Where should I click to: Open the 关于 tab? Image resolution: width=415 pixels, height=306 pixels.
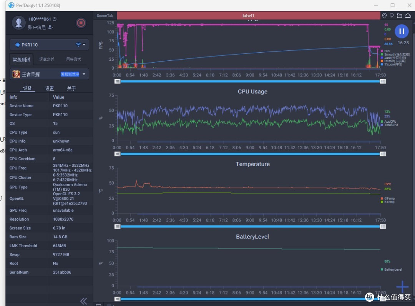[x=71, y=88]
